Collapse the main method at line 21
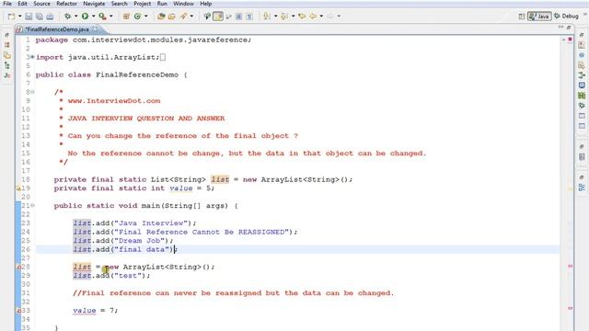This screenshot has width=589, height=331. point(33,206)
